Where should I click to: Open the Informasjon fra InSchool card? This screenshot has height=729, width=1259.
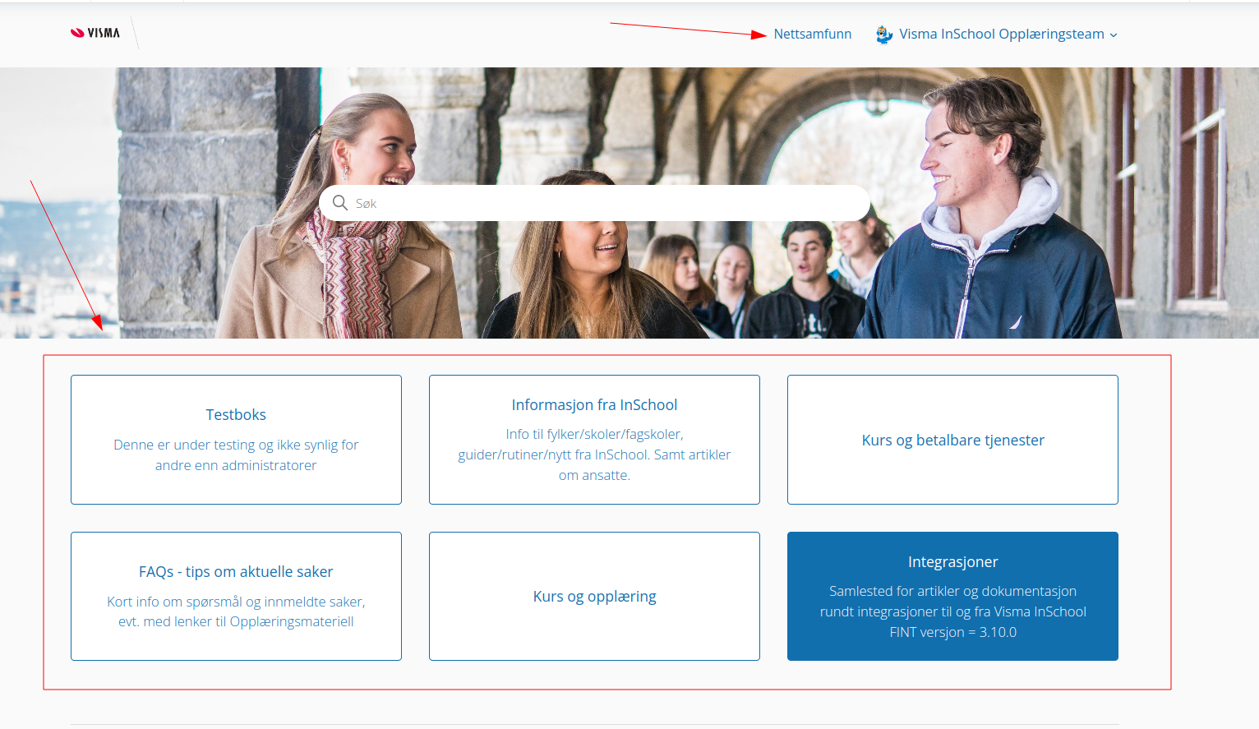coord(594,440)
